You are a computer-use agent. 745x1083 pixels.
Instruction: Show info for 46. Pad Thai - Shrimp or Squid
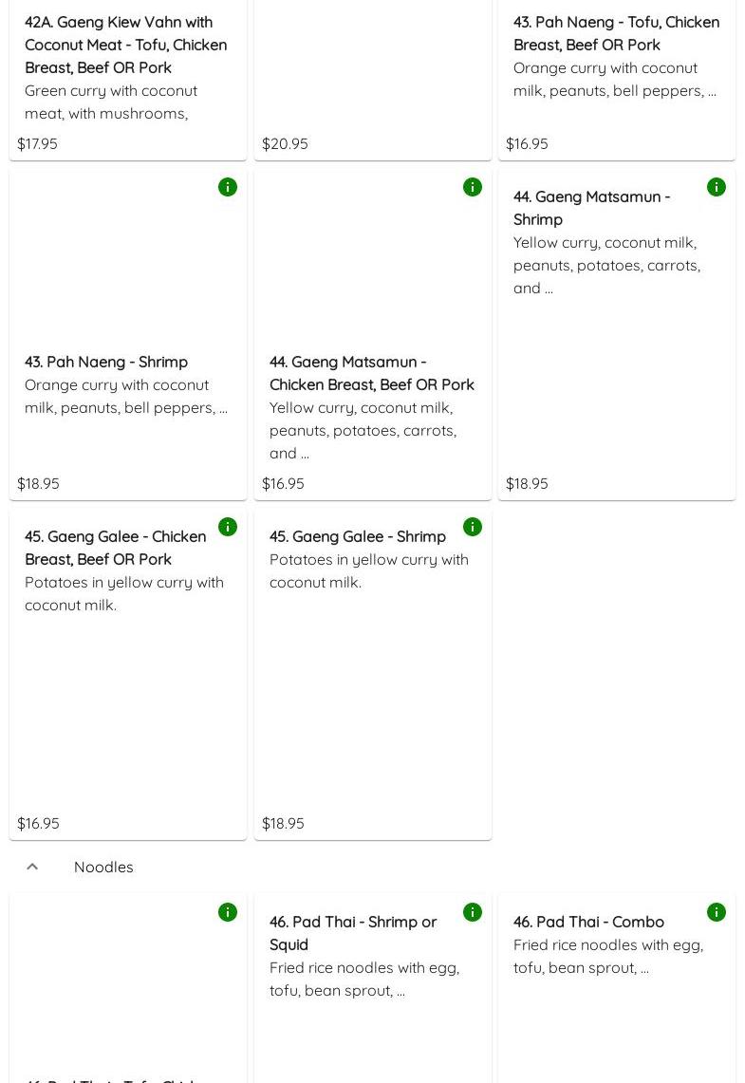pos(473,912)
